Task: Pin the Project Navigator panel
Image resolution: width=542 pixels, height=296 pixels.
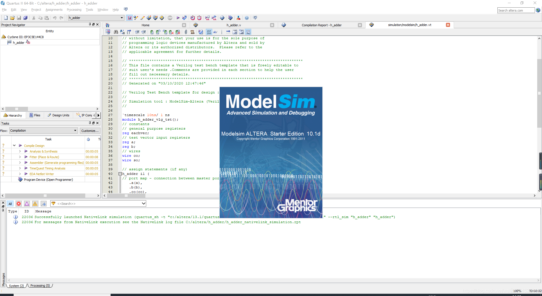Action: pyautogui.click(x=90, y=25)
